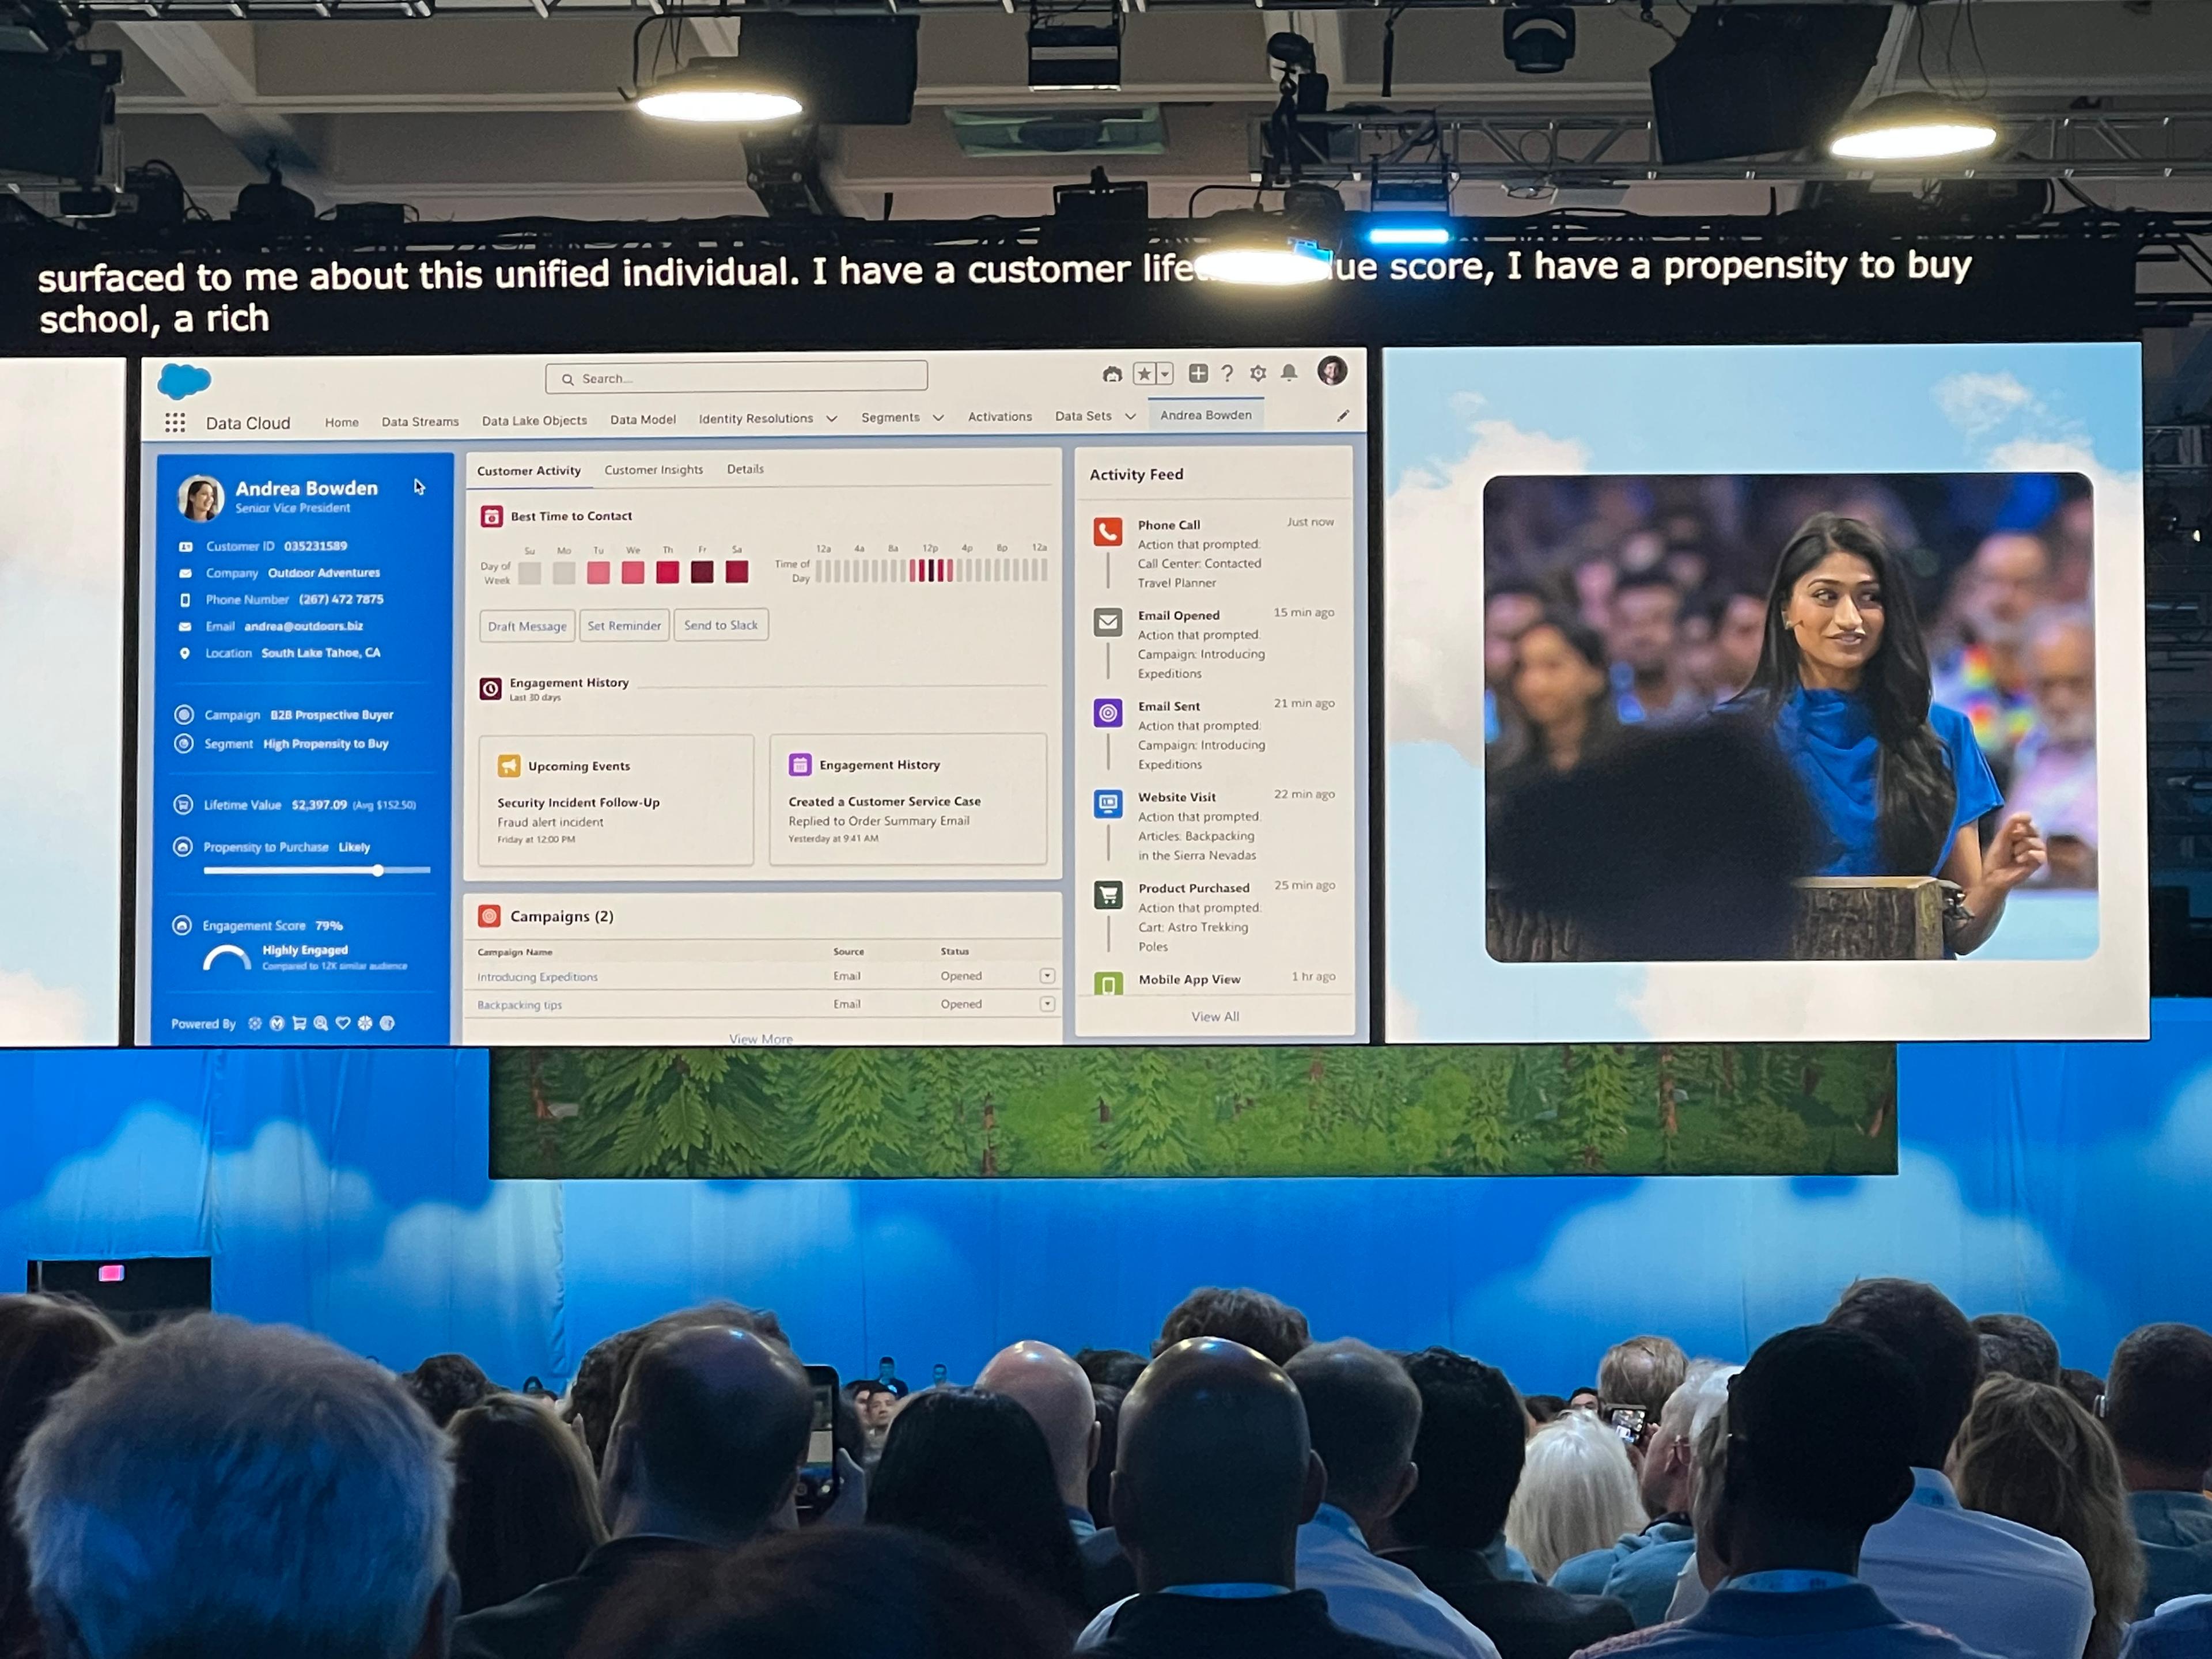Click the Sunday day-of-week swatch
The height and width of the screenshot is (1659, 2212).
click(529, 574)
